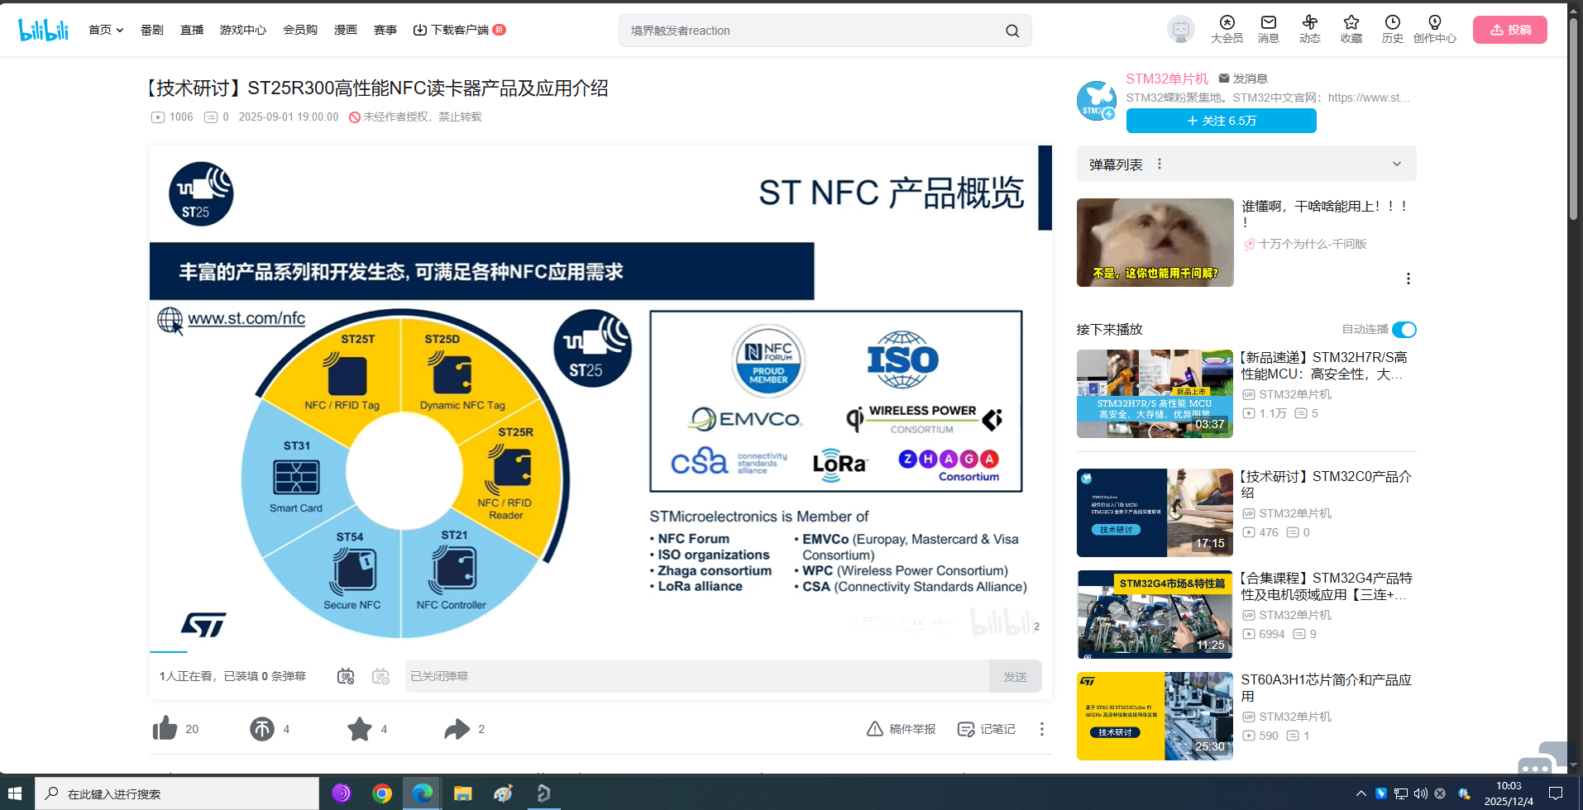Open STM32G4 course video thumbnail
Viewport: 1583px width, 810px height.
(x=1155, y=614)
